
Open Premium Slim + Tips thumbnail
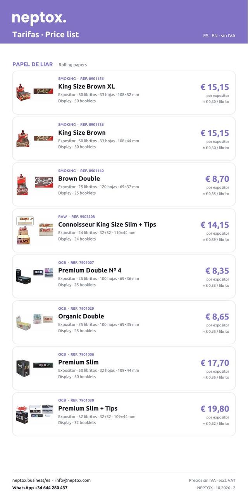[35, 414]
